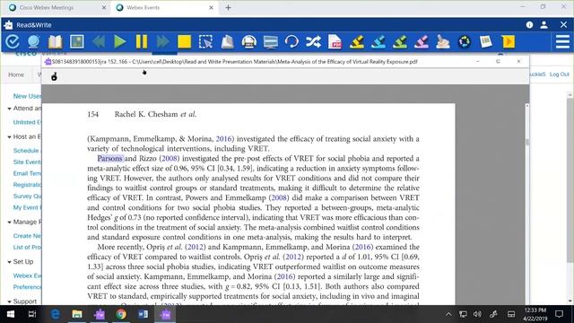Open File Explorer from taskbar
The height and width of the screenshot is (323, 574).
[x=77, y=314]
